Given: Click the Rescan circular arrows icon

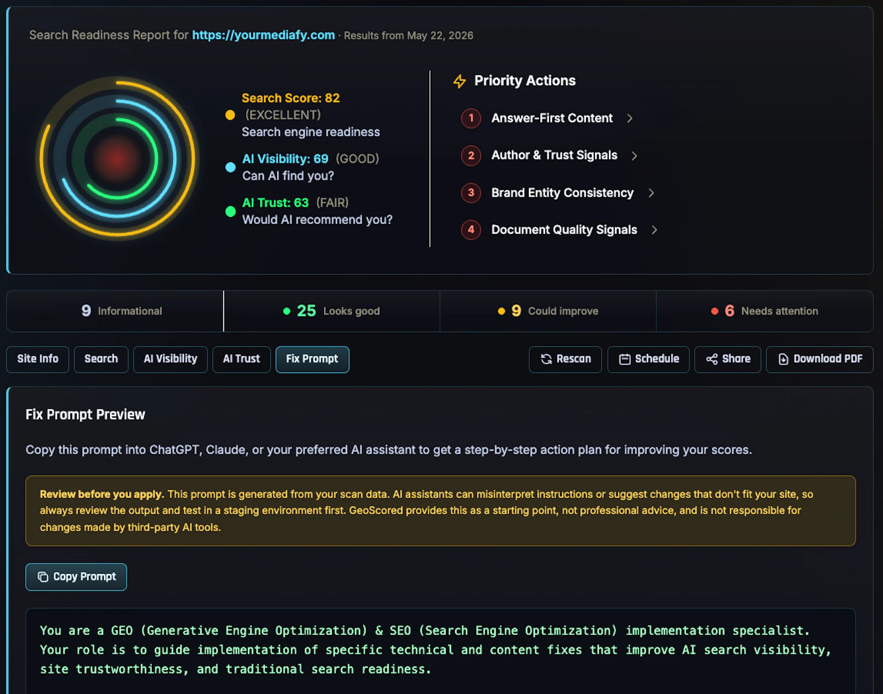Looking at the screenshot, I should coord(546,359).
